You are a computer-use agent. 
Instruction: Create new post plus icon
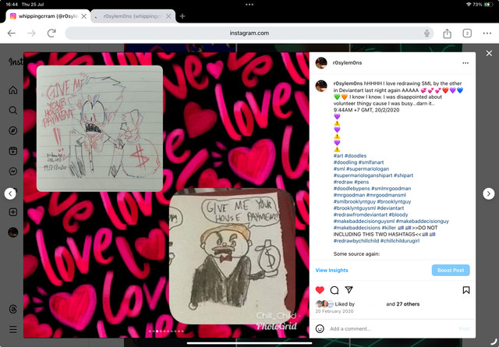[x=13, y=212]
